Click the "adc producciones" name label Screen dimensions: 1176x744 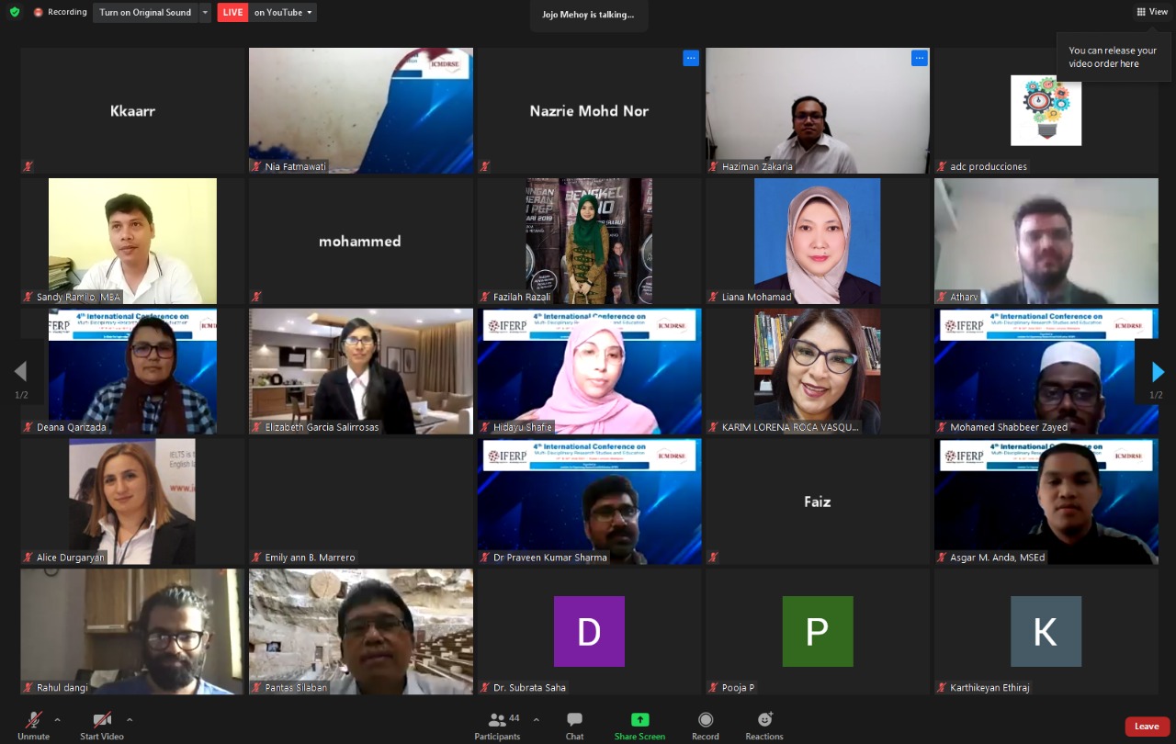point(989,166)
